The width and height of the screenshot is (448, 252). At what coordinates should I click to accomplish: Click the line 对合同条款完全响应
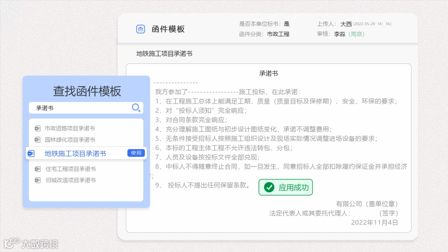[x=191, y=120]
